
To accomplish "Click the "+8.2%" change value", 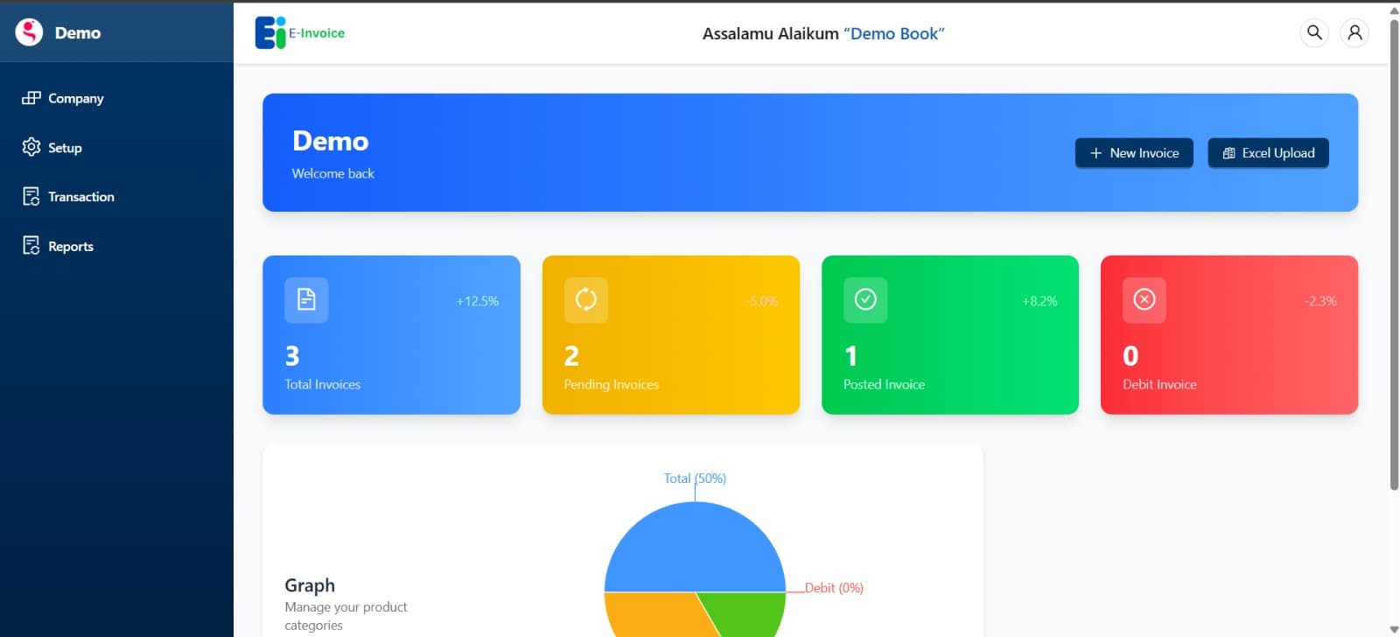I will [x=1039, y=301].
